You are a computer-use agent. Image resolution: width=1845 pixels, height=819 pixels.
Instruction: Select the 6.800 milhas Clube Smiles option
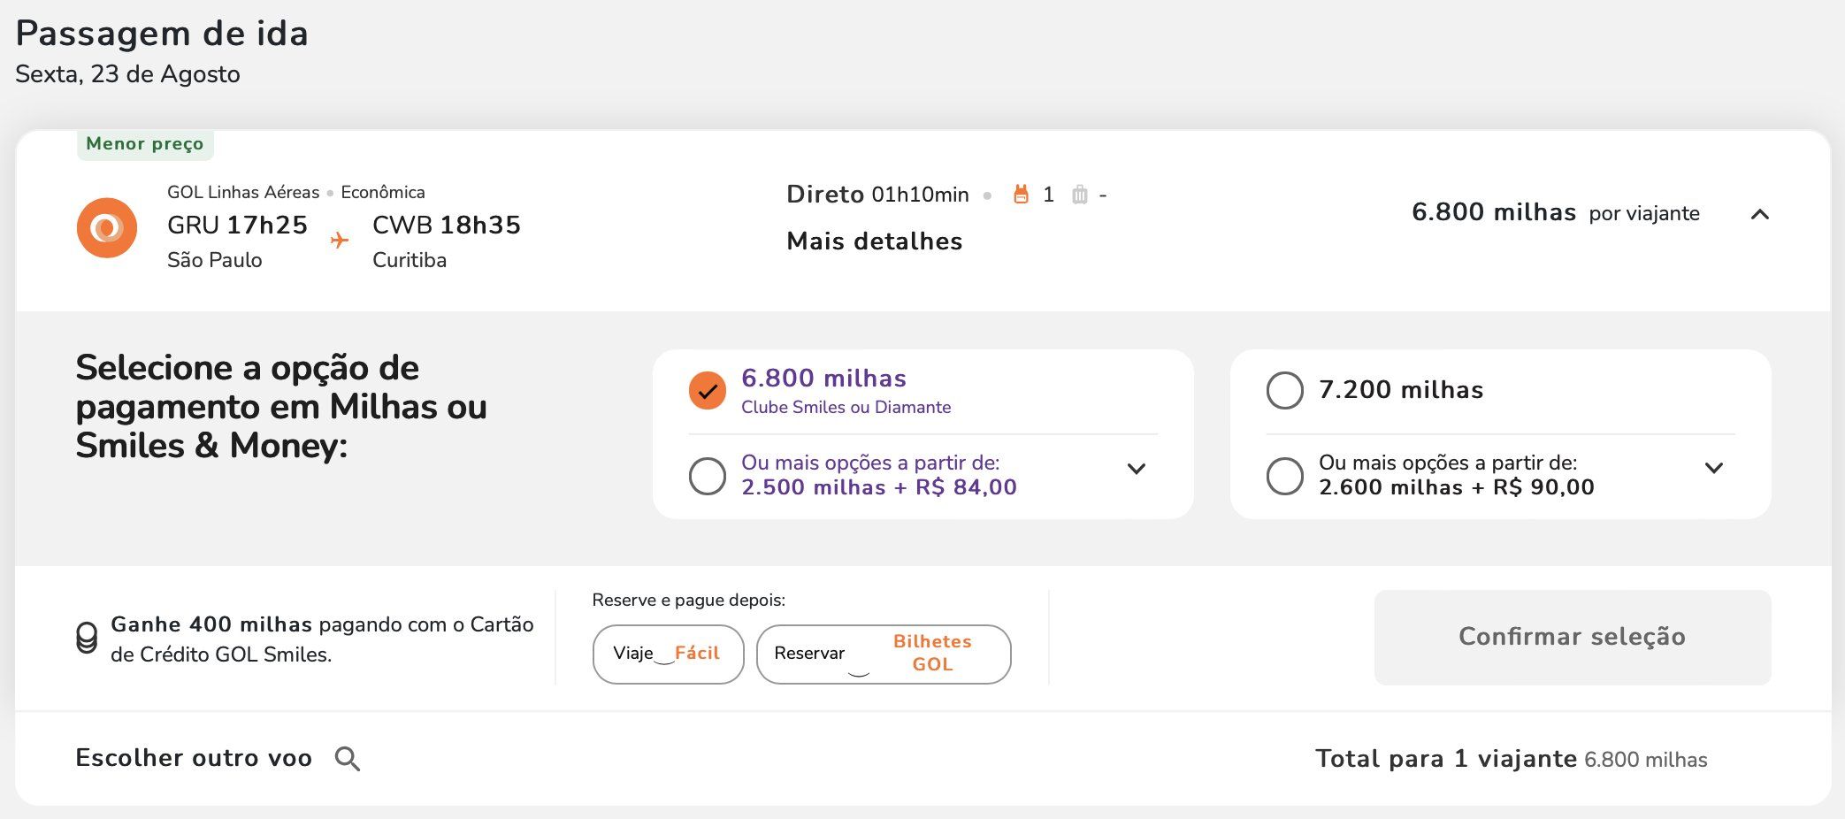[x=708, y=390]
